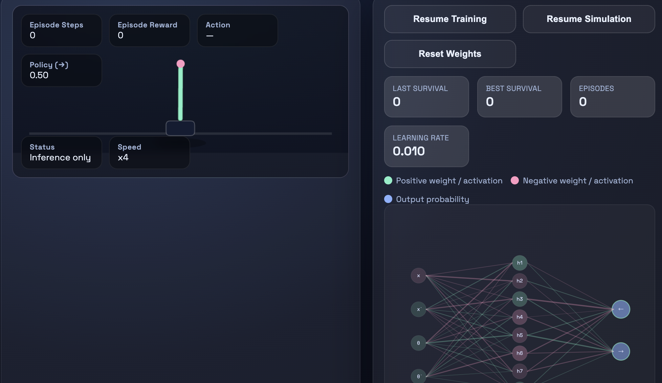662x383 pixels.
Task: Click the green Positive weight legend dot
Action: [388, 180]
